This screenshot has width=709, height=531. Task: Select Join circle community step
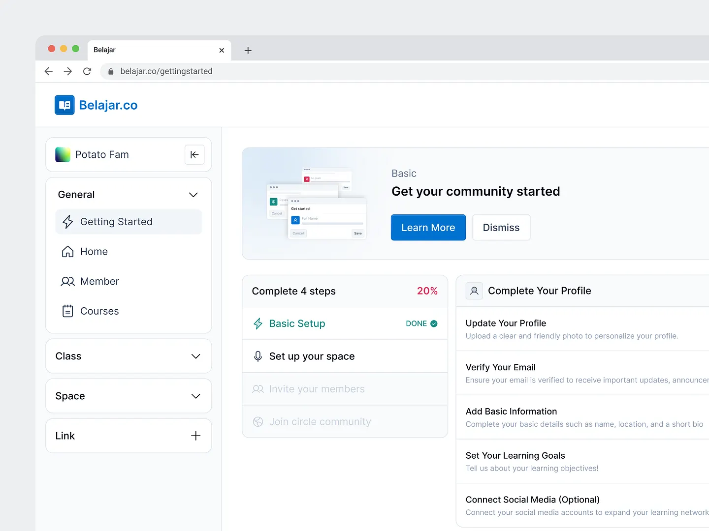coord(345,422)
